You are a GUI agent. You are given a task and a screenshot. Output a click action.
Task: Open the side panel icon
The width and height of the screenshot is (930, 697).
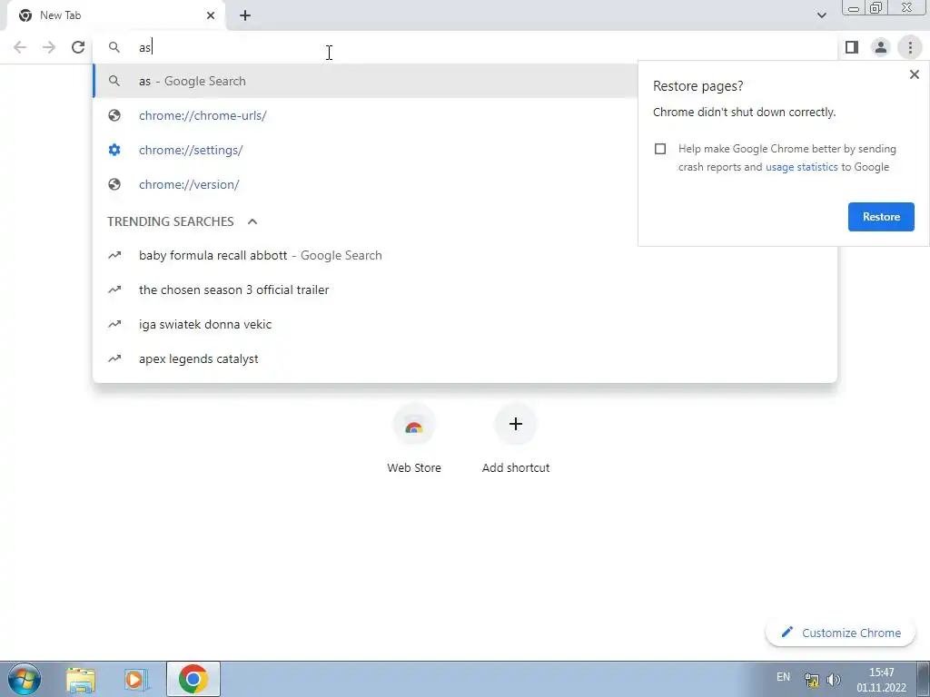pyautogui.click(x=852, y=47)
